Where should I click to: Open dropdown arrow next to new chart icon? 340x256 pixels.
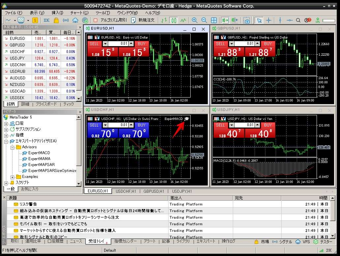click(x=15, y=20)
